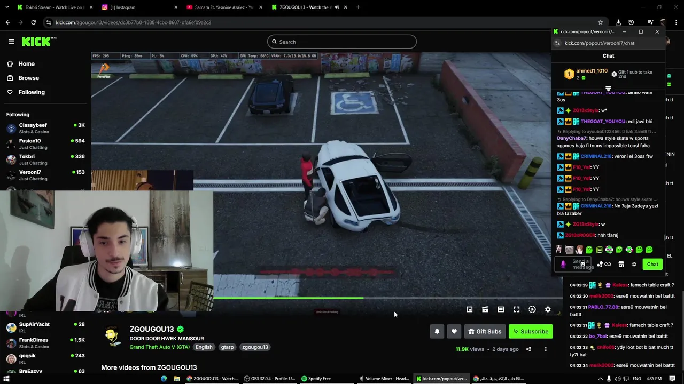Viewport: 684px width, 384px height.
Task: Open Verooni7 channel in Following list
Action: (x=45, y=175)
